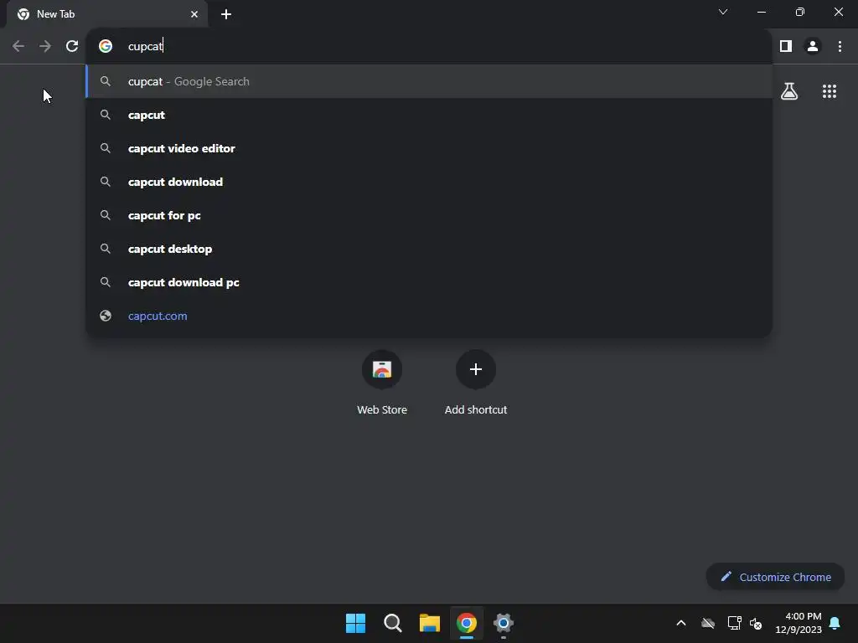Select 'capcut download pc' suggestion

click(429, 282)
